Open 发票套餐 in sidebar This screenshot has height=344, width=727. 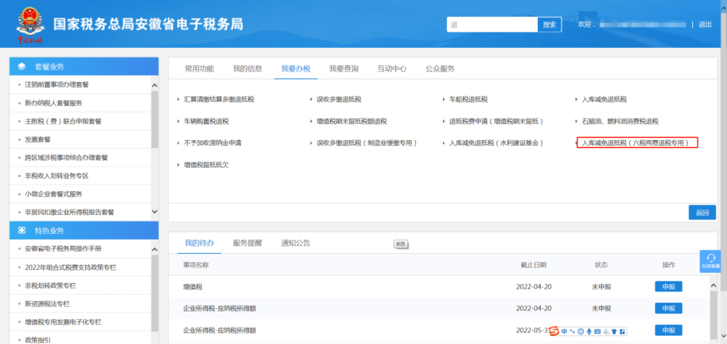[x=38, y=139]
